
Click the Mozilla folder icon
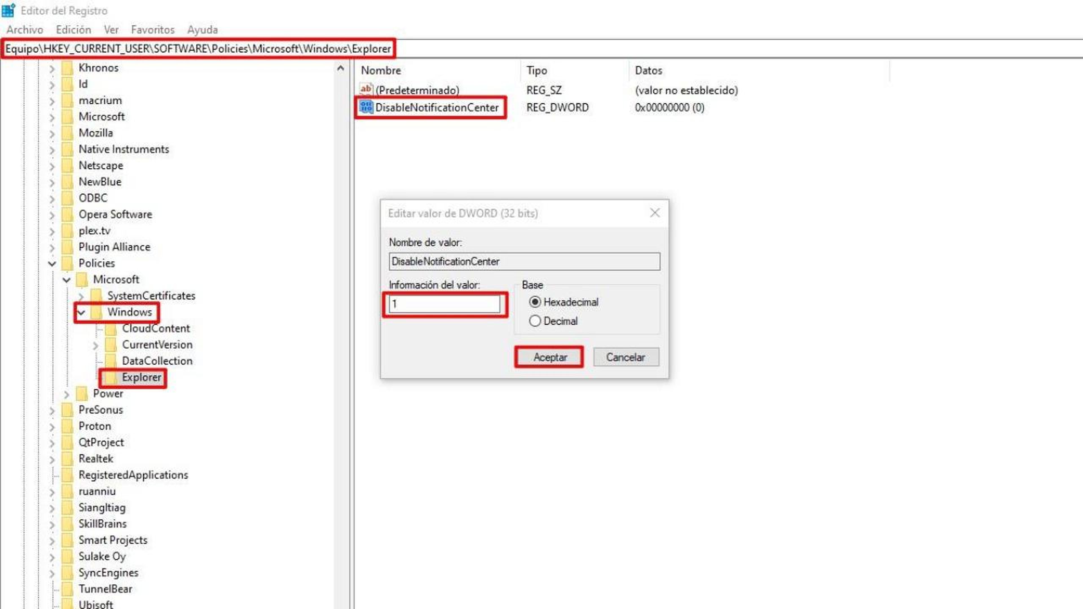pyautogui.click(x=67, y=133)
